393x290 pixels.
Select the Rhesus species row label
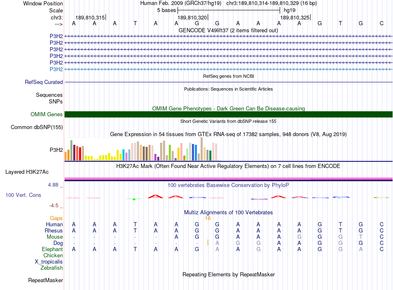point(54,230)
